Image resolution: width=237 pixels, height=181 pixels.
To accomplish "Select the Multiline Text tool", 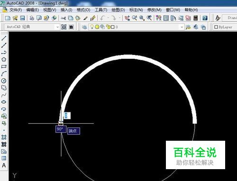I will pyautogui.click(x=4, y=165).
